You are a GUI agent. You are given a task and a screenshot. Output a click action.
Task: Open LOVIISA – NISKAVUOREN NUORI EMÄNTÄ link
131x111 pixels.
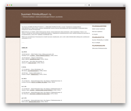(x=41, y=90)
